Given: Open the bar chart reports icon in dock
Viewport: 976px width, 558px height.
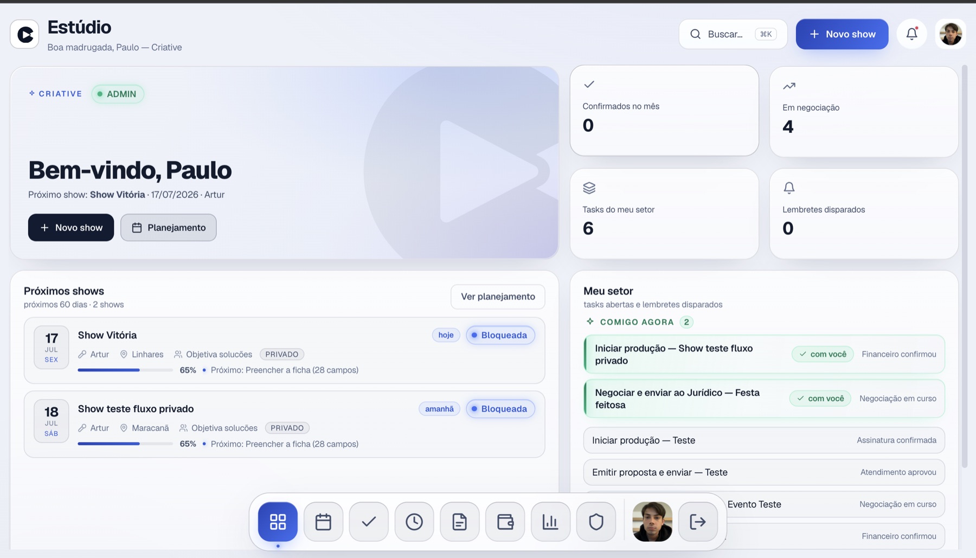Looking at the screenshot, I should [x=550, y=522].
